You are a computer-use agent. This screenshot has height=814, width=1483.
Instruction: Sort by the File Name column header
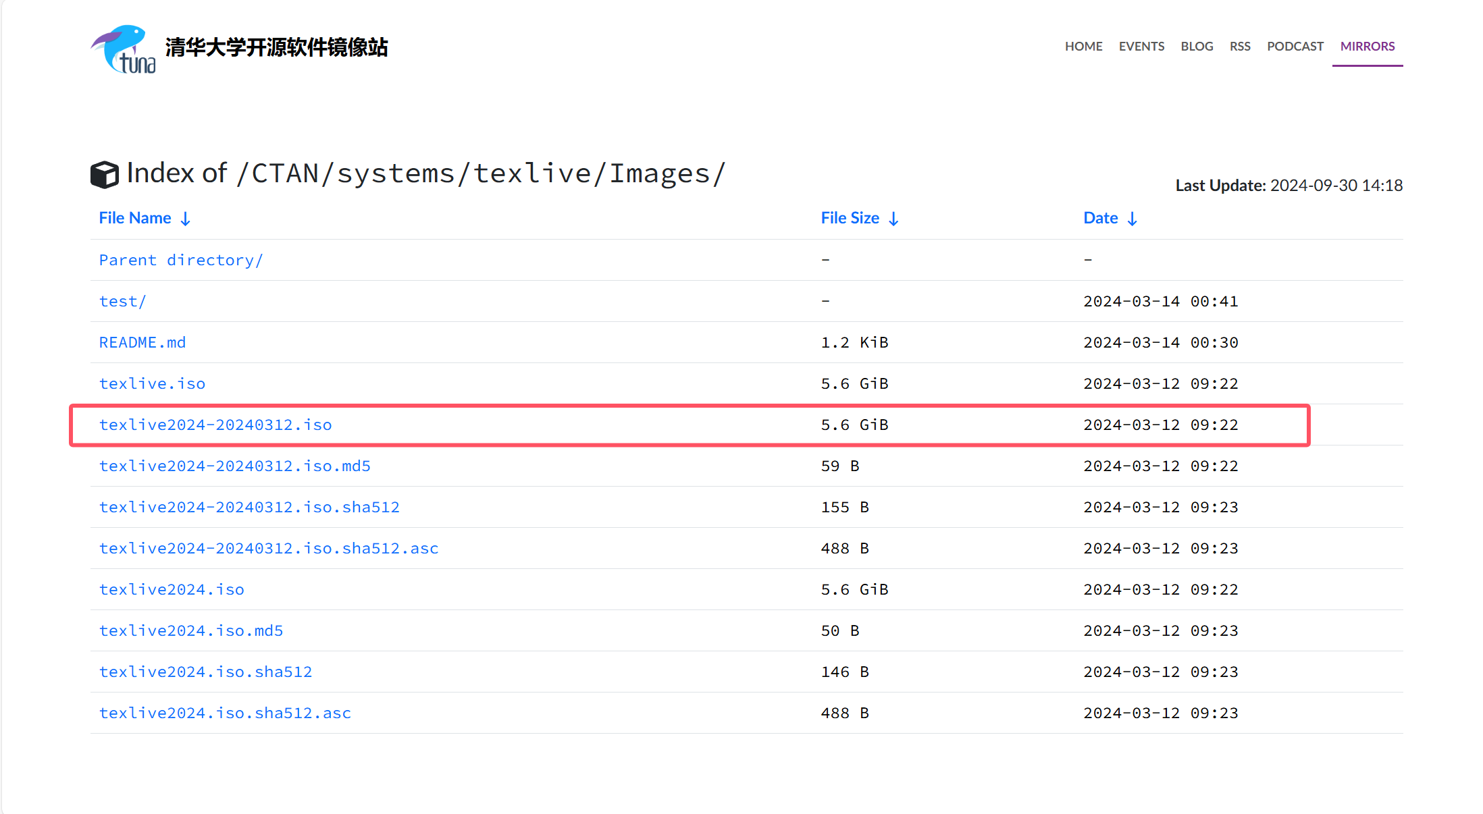coord(135,218)
